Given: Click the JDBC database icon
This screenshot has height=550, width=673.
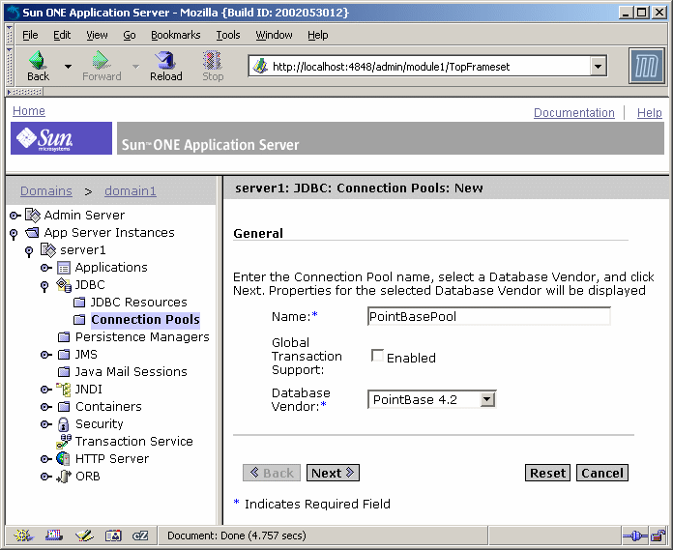Looking at the screenshot, I should coord(64,285).
